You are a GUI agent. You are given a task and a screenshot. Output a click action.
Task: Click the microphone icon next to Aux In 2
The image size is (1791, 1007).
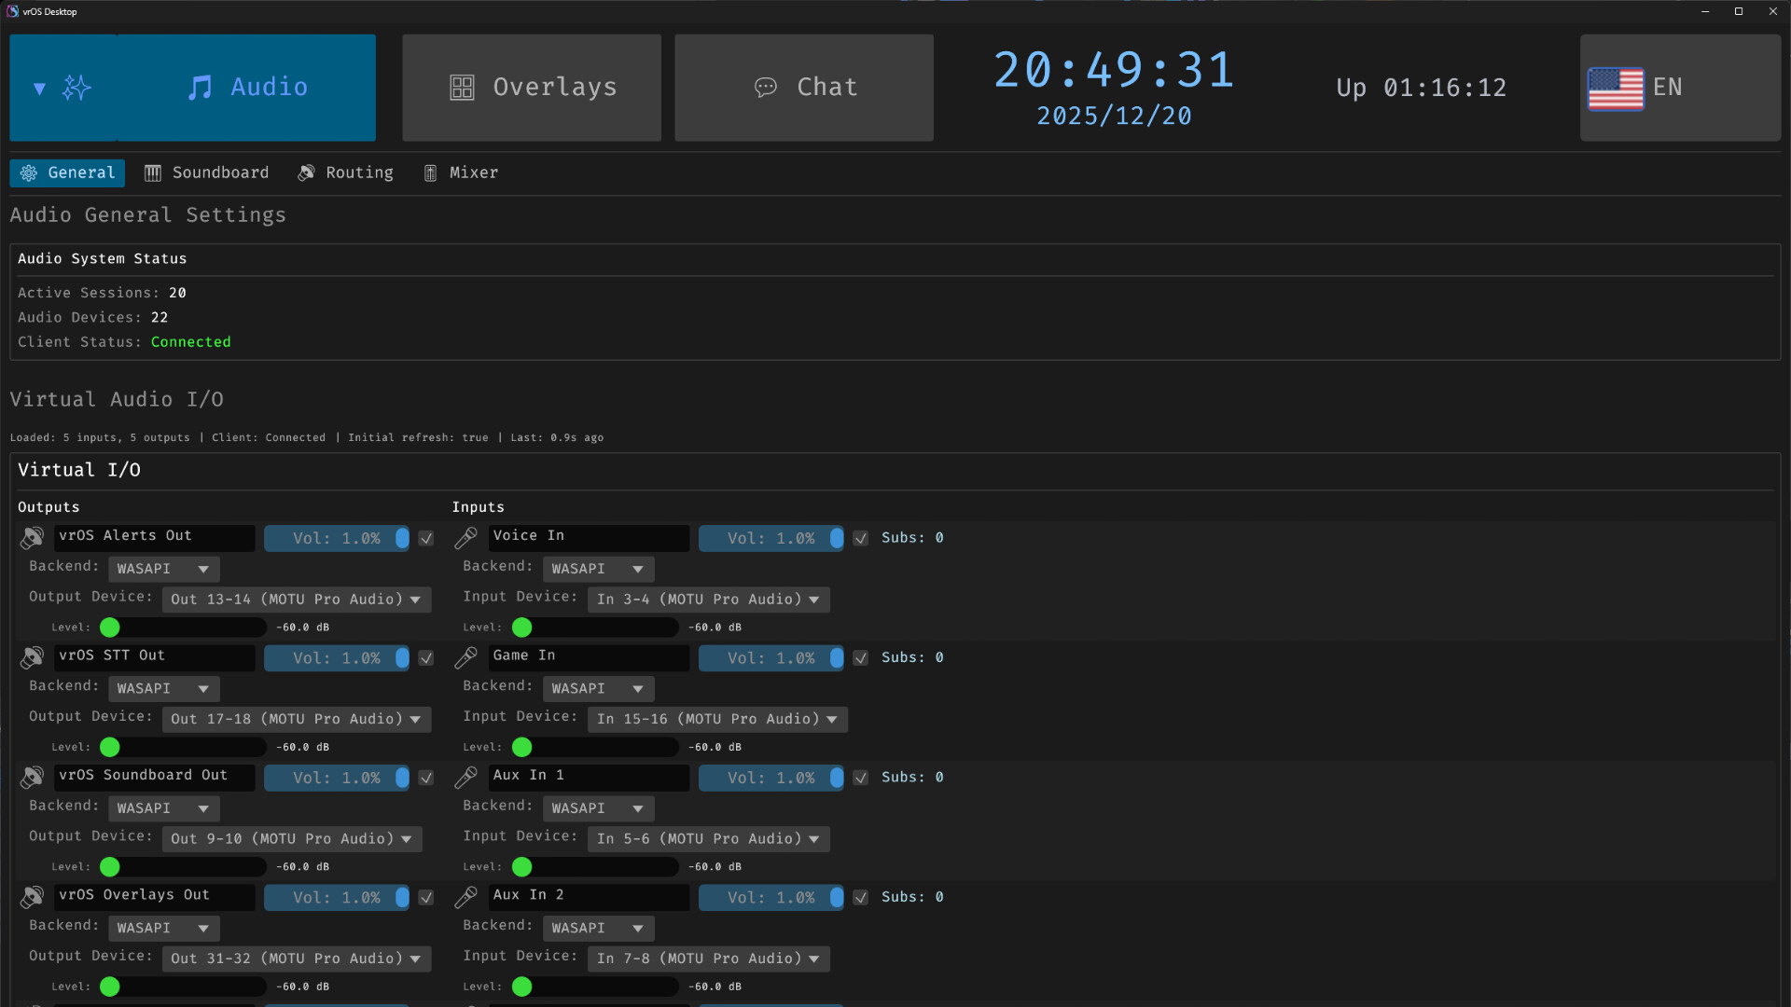pos(466,897)
